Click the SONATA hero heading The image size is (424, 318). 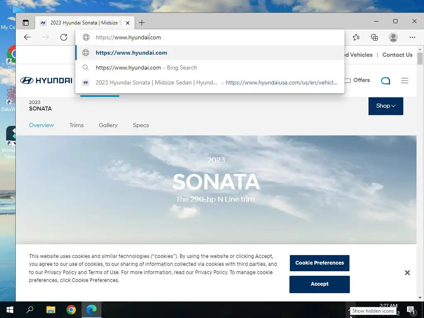[x=216, y=182]
